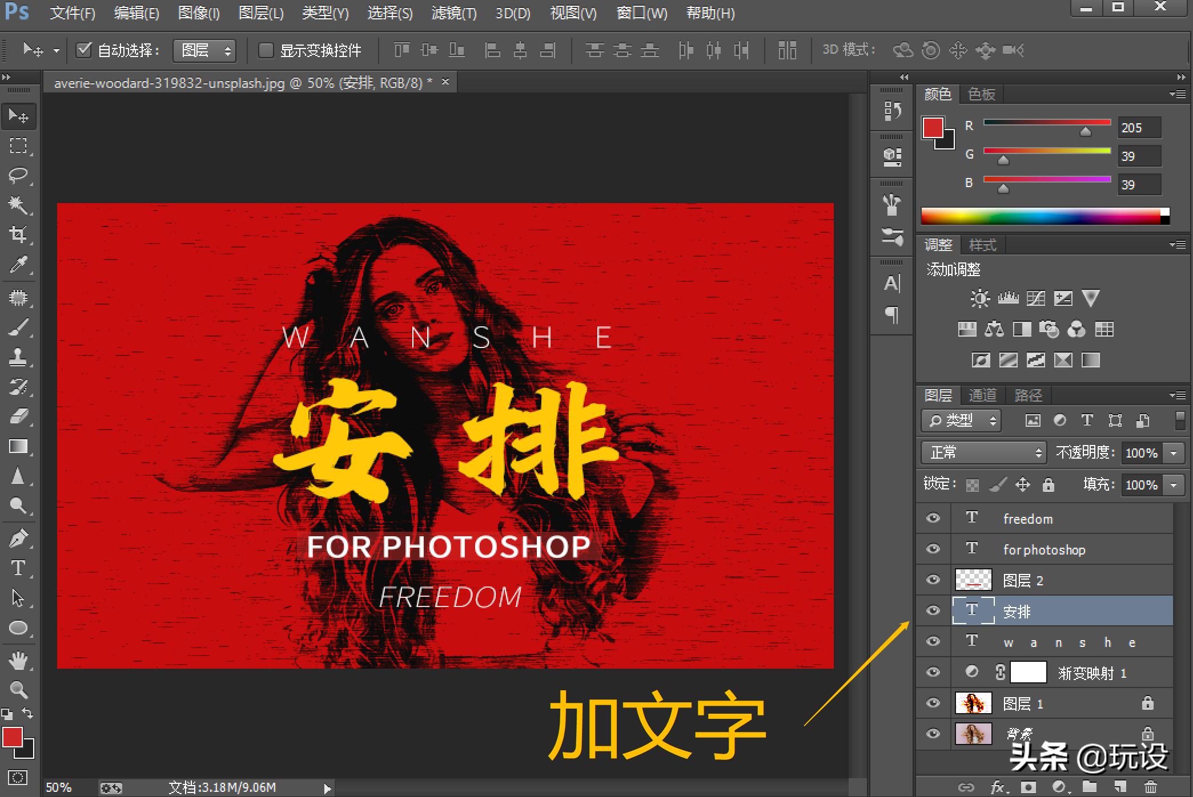The width and height of the screenshot is (1193, 797).
Task: Click the foreground color swatch in toolbox
Action: coord(13,737)
